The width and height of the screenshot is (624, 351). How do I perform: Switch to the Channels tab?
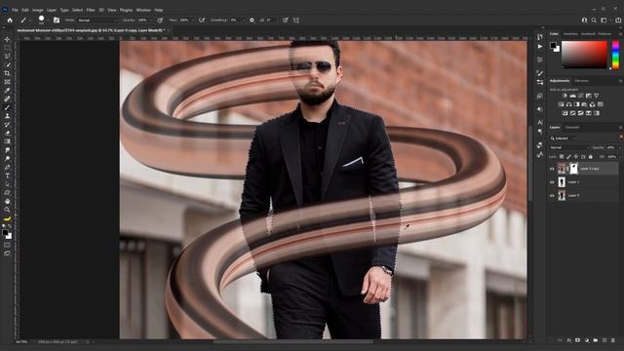(x=572, y=128)
